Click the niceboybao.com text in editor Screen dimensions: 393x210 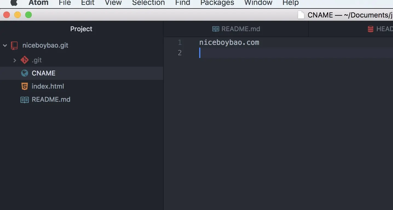229,42
